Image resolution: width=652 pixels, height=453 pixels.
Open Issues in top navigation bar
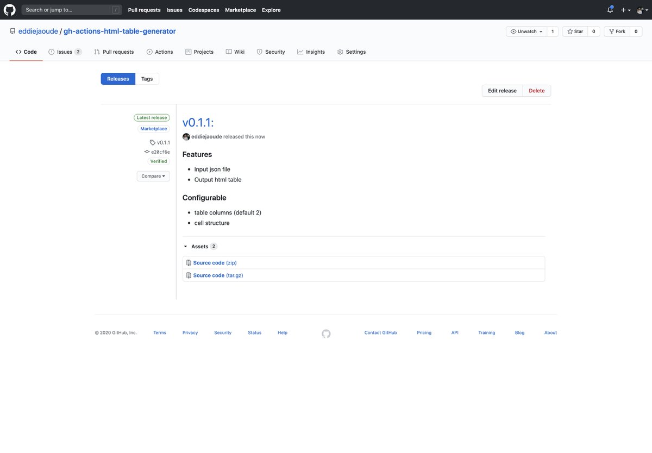pyautogui.click(x=174, y=10)
